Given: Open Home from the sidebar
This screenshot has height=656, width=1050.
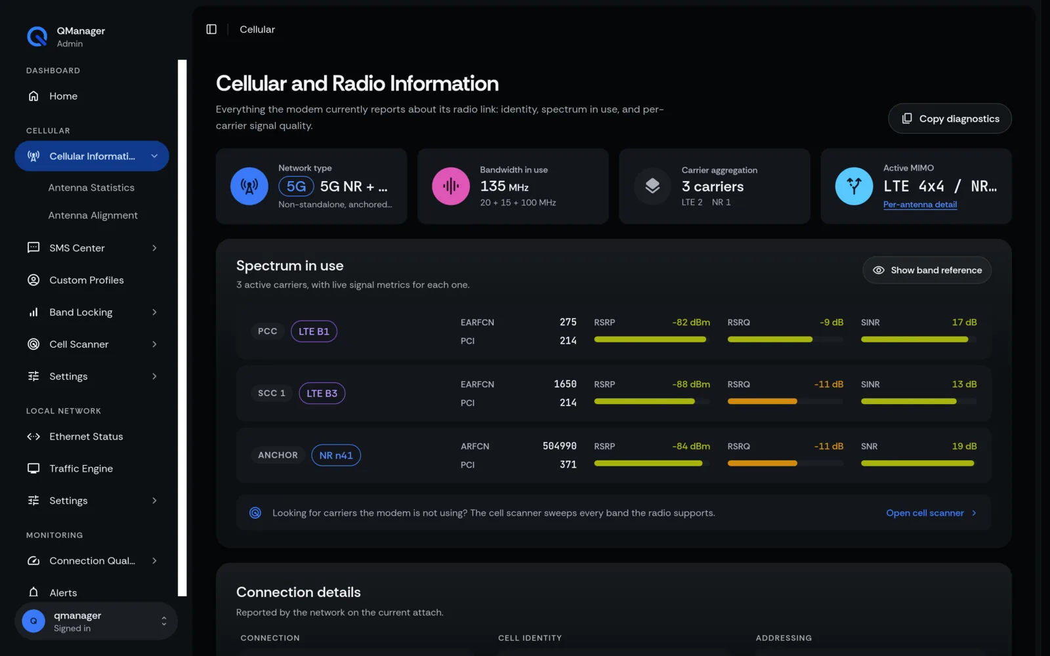Looking at the screenshot, I should click(x=92, y=96).
